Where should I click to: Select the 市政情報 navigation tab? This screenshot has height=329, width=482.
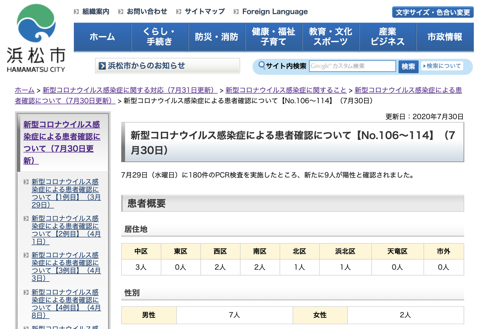[x=445, y=37]
